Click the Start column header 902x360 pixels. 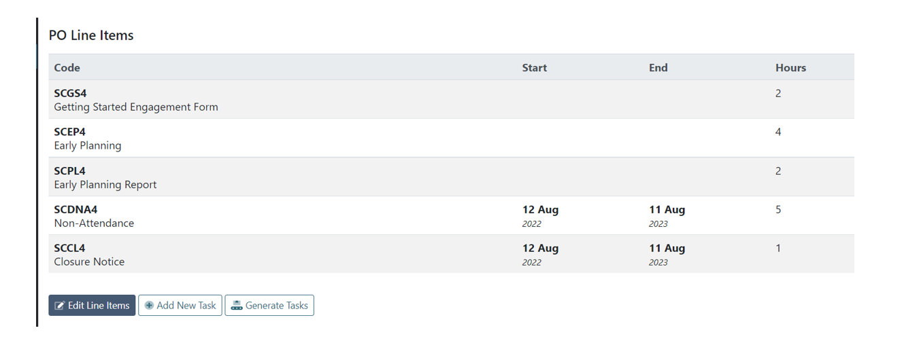pos(534,67)
